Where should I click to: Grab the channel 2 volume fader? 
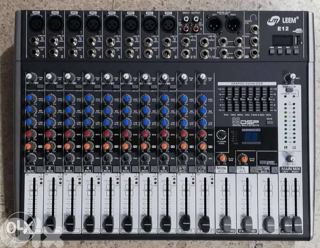(50, 223)
